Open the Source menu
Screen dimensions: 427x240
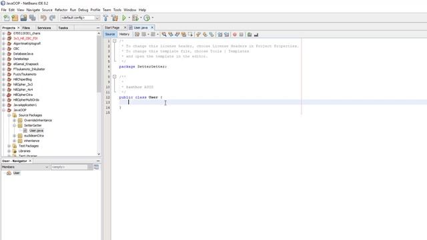tap(47, 10)
